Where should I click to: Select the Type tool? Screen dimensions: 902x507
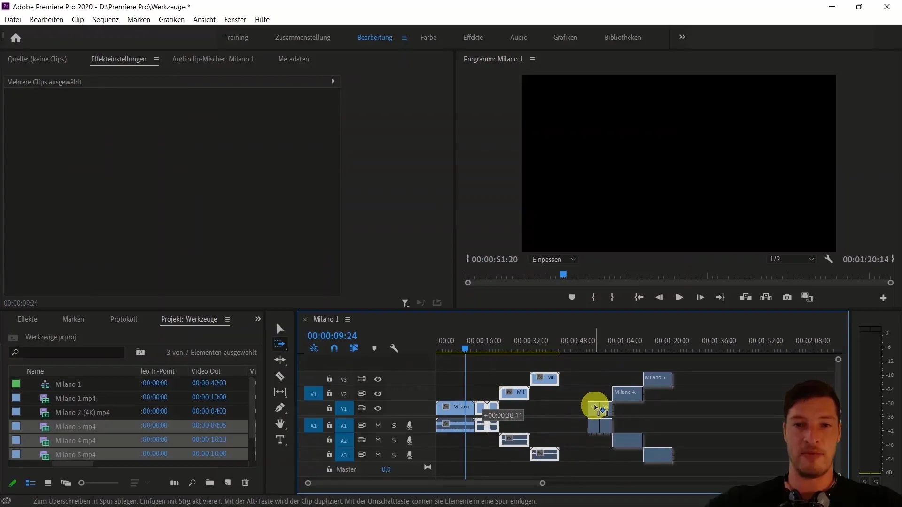tap(280, 439)
